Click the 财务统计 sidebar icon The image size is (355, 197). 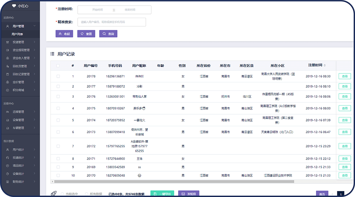tap(7, 182)
